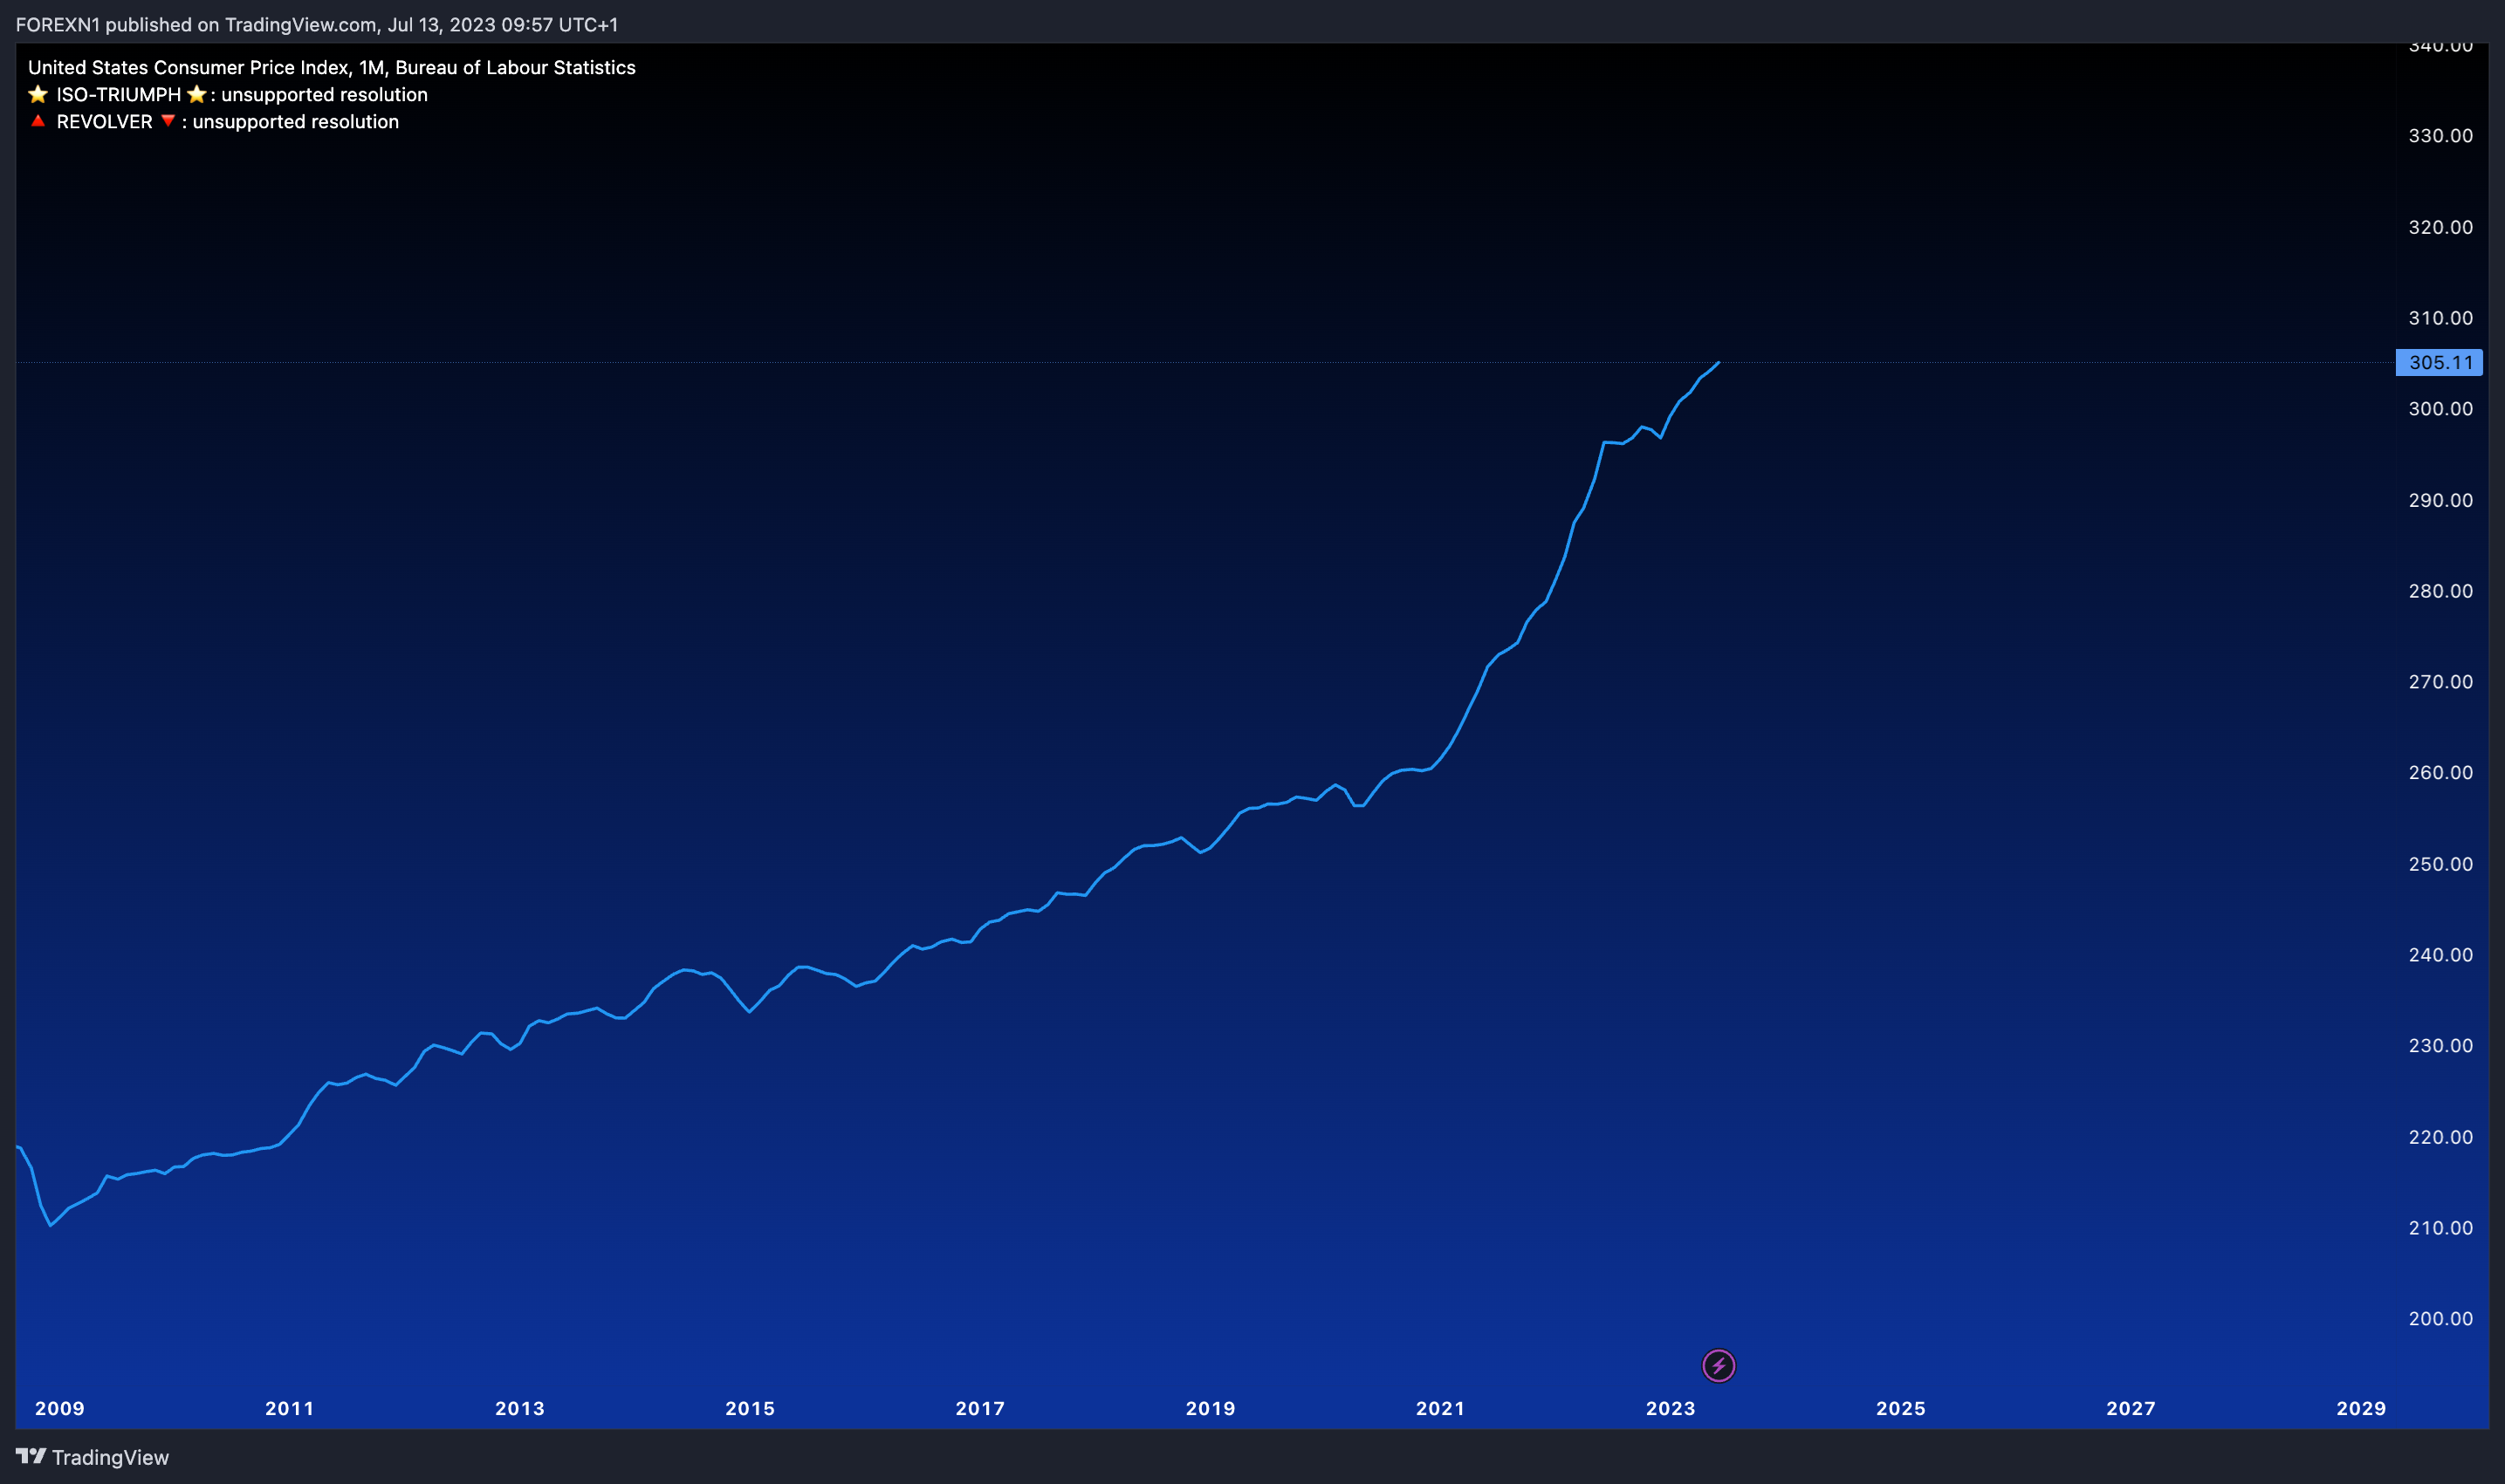Click the red up-triangle icon before REVOLVER
Screen dimensions: 2505x1484
tap(38, 121)
